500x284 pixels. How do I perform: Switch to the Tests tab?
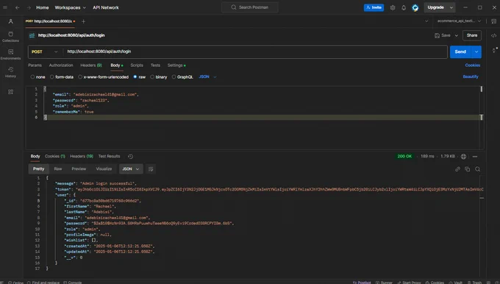pos(155,65)
